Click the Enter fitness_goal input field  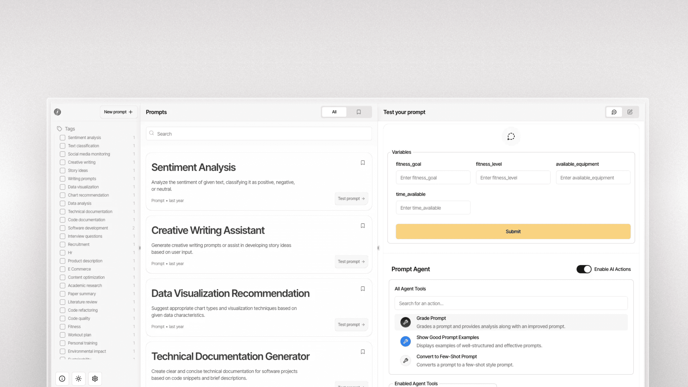pyautogui.click(x=433, y=177)
